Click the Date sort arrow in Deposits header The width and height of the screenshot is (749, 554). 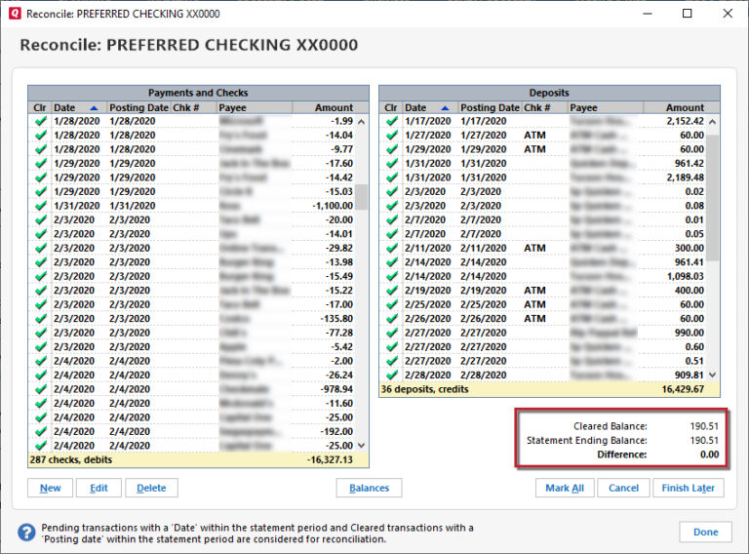pos(445,107)
